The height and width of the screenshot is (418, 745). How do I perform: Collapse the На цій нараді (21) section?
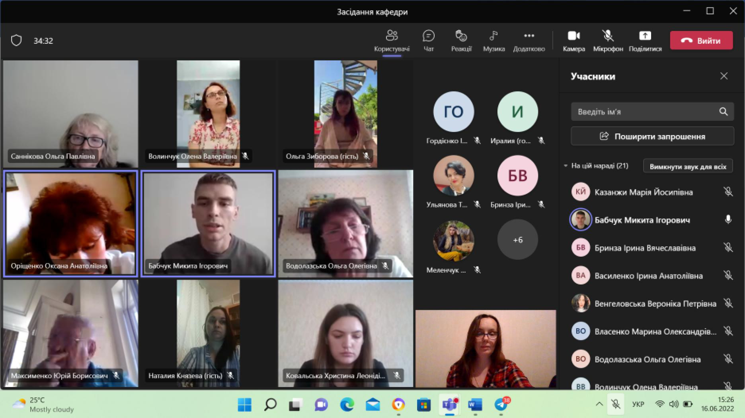click(566, 166)
